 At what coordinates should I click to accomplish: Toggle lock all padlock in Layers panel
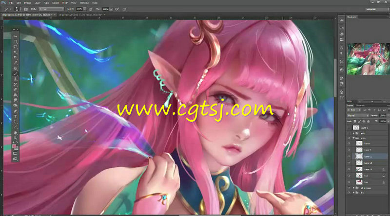coord(369,121)
